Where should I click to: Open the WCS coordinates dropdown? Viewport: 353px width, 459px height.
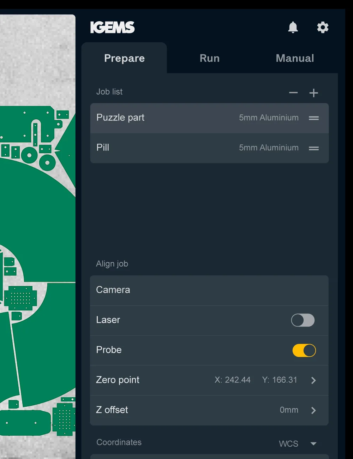[x=313, y=444]
